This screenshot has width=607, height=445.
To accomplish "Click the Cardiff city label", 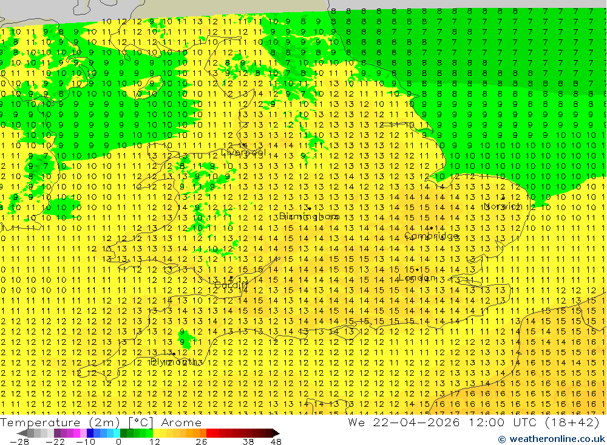I will [231, 285].
